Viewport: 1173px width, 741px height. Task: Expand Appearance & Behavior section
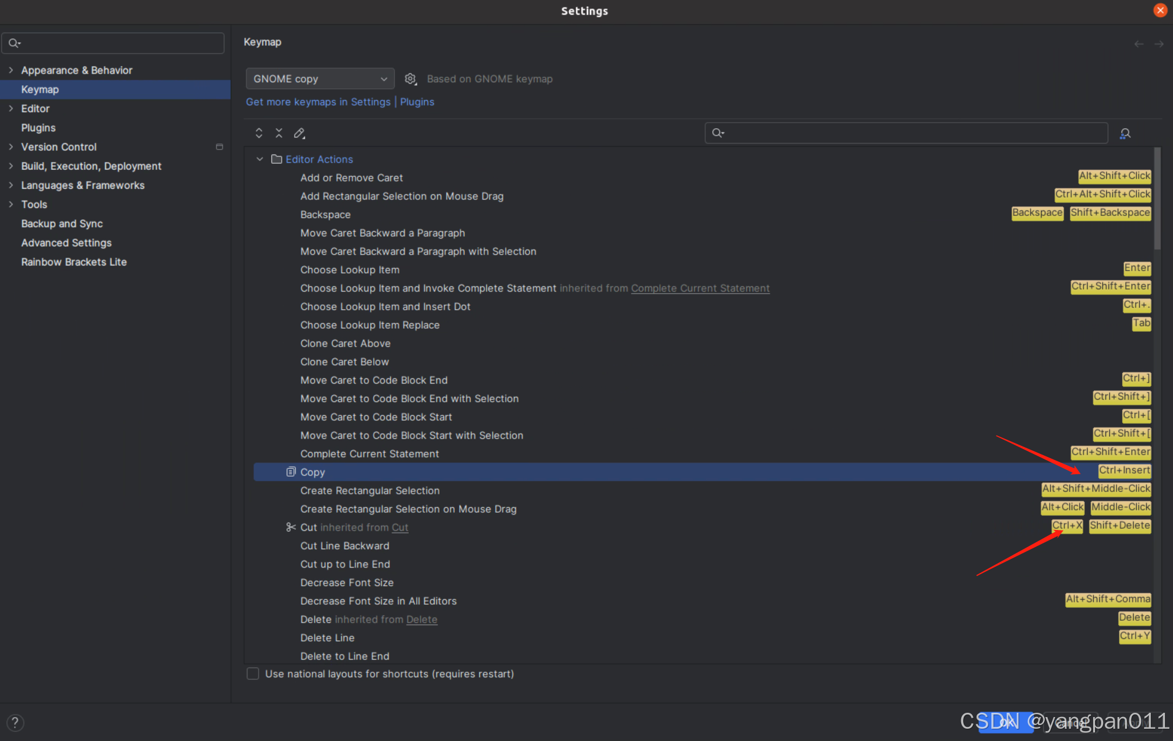coord(10,70)
